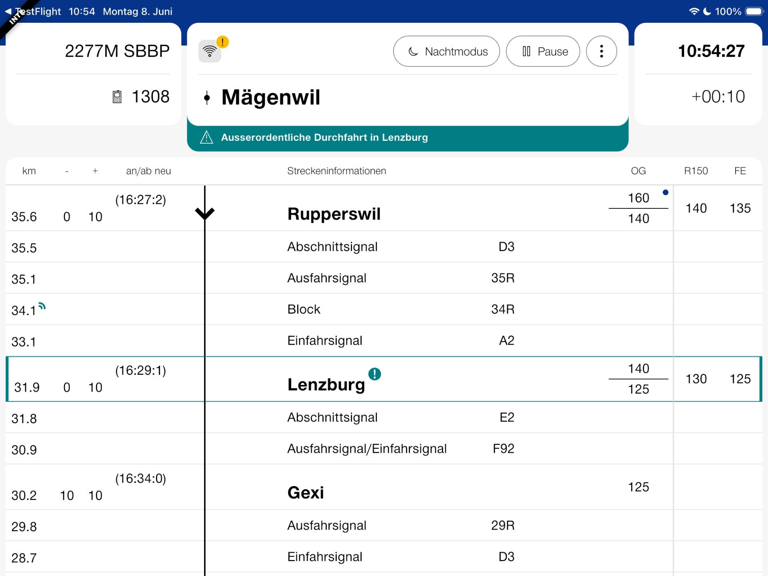Tap the wifi connectivity warning icon
The image size is (768, 576).
[x=210, y=51]
